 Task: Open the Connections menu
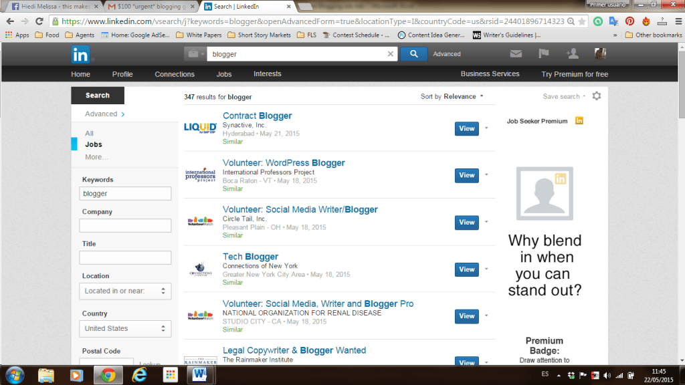click(x=175, y=74)
